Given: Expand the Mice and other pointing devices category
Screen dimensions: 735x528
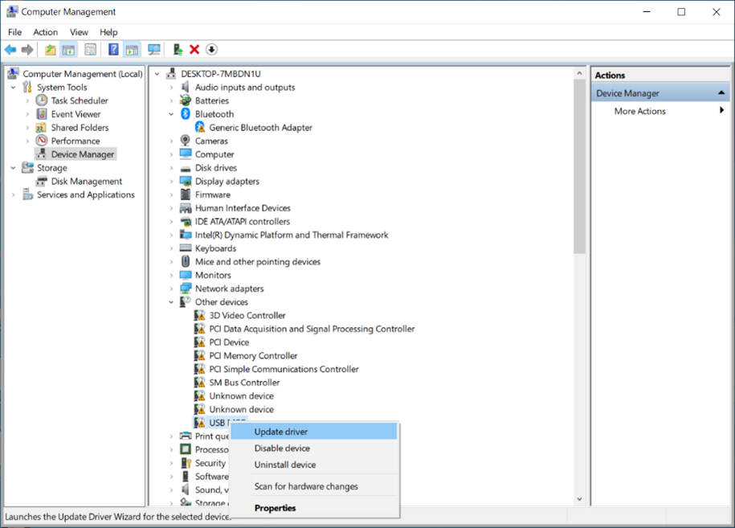Looking at the screenshot, I should point(171,262).
